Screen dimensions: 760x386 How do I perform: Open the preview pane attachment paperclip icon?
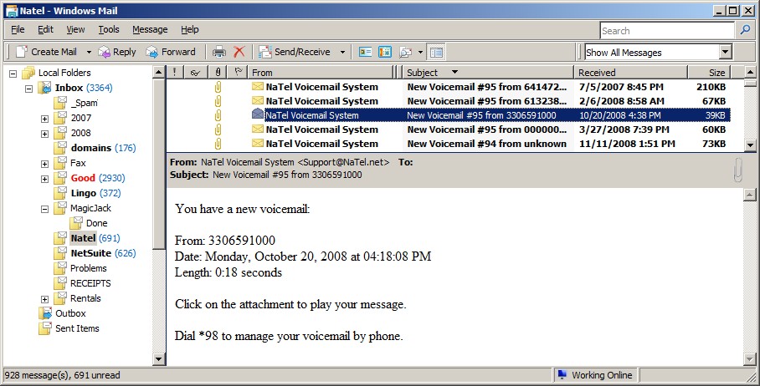pyautogui.click(x=737, y=170)
